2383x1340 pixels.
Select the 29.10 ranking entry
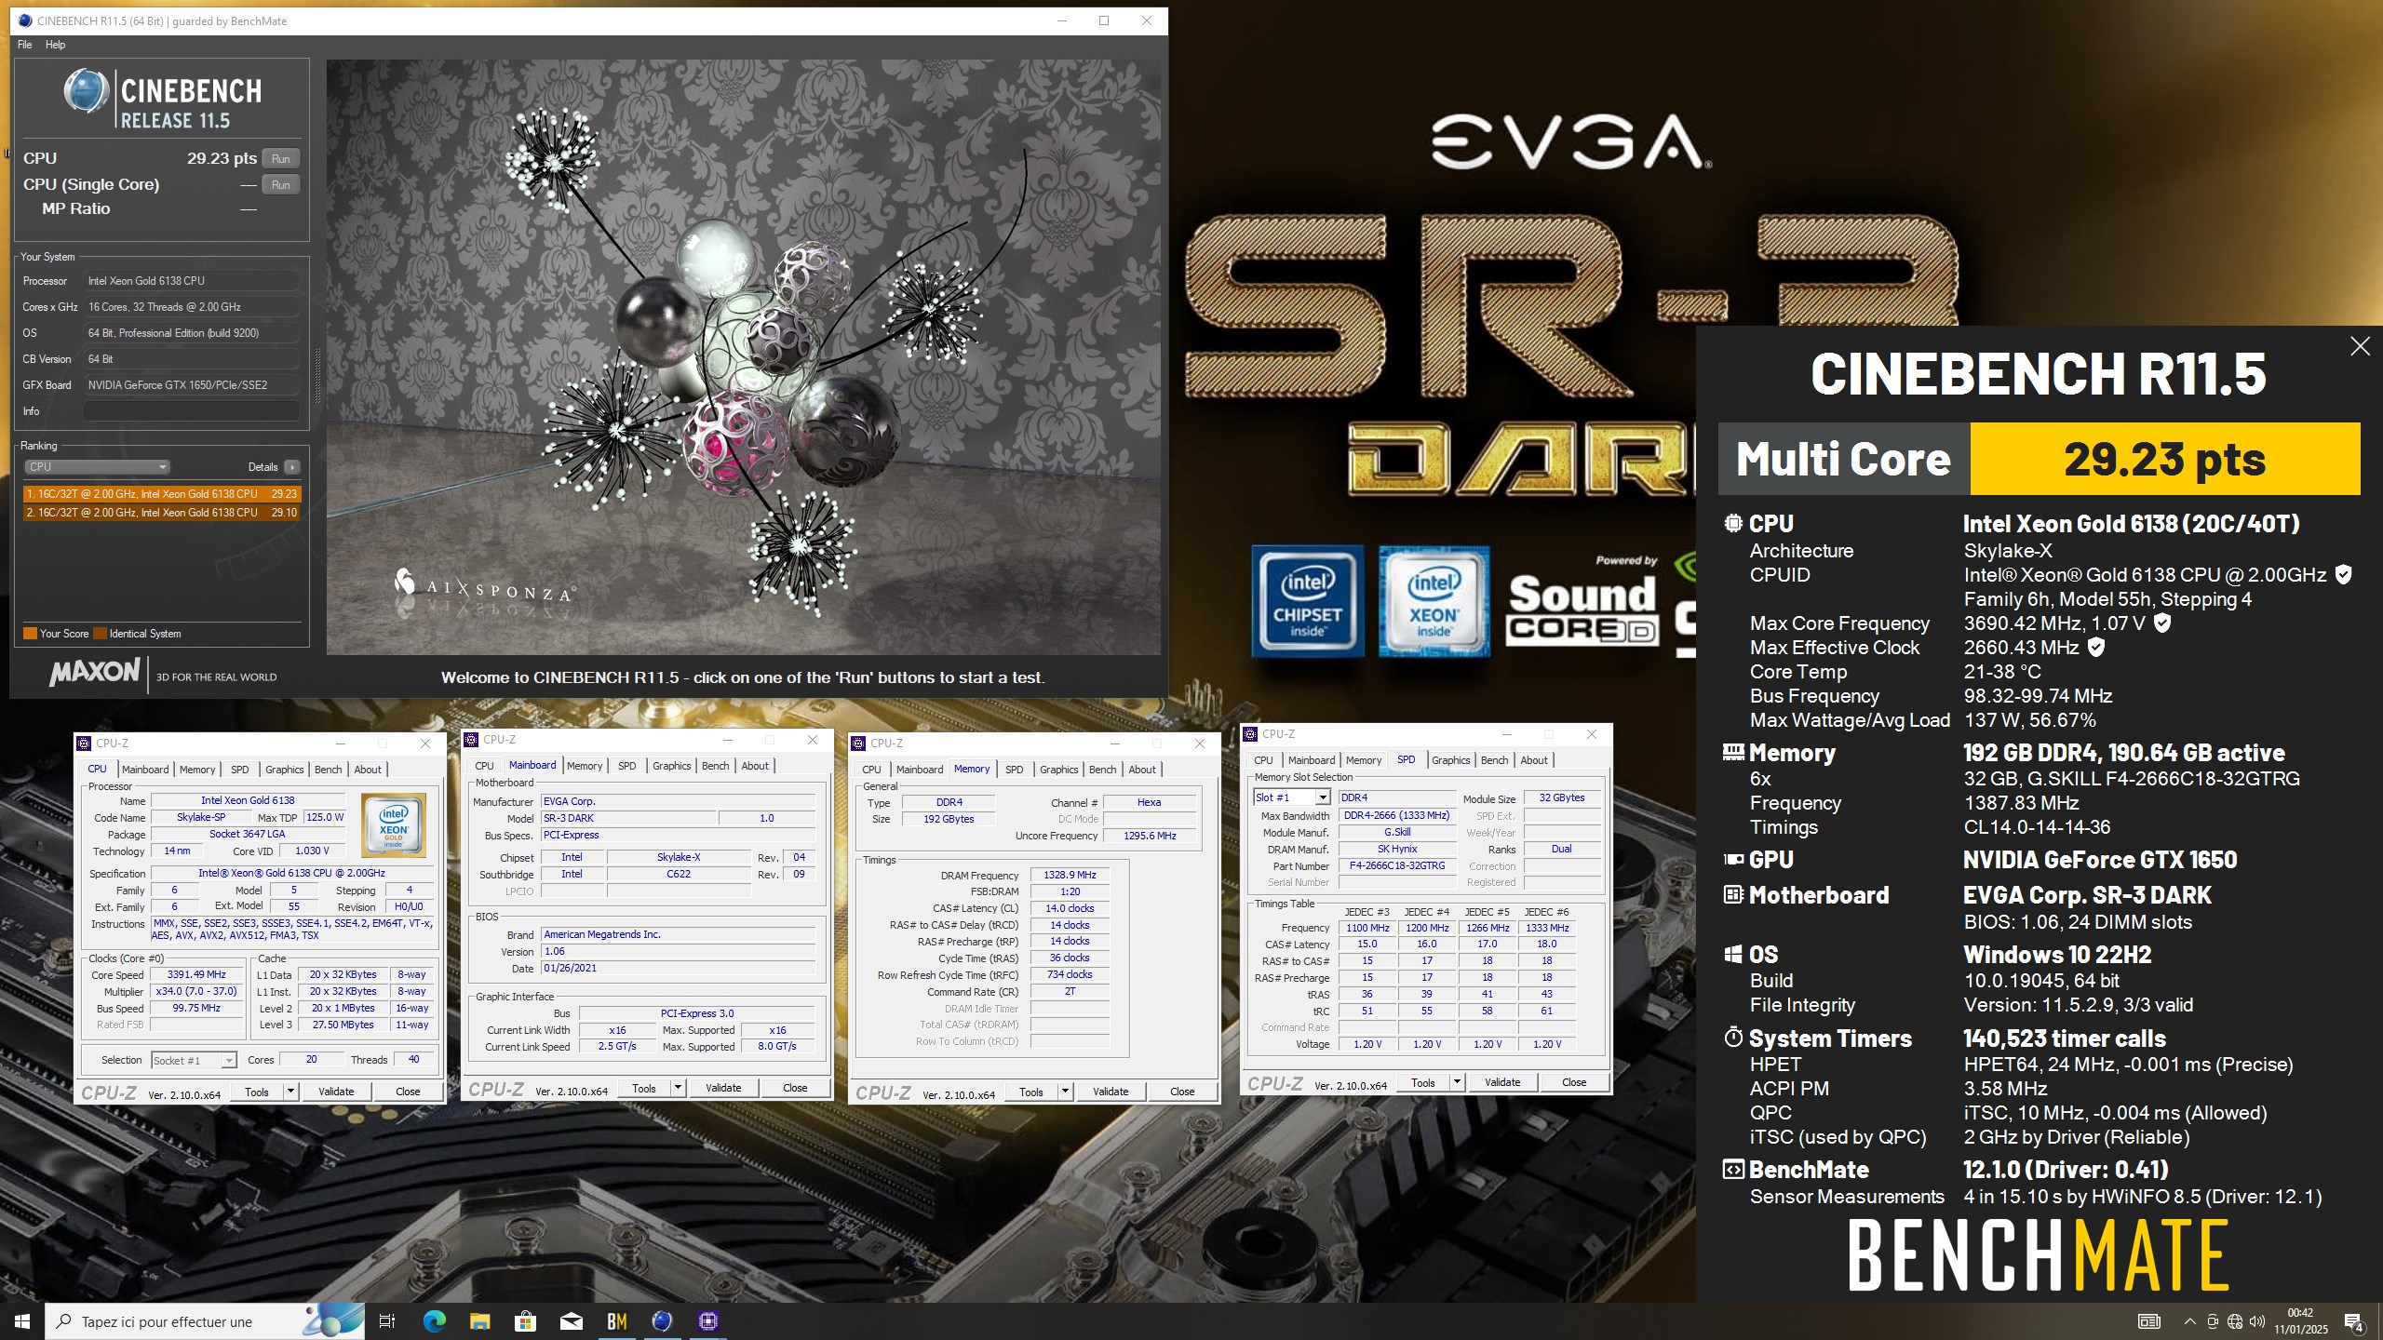click(162, 513)
